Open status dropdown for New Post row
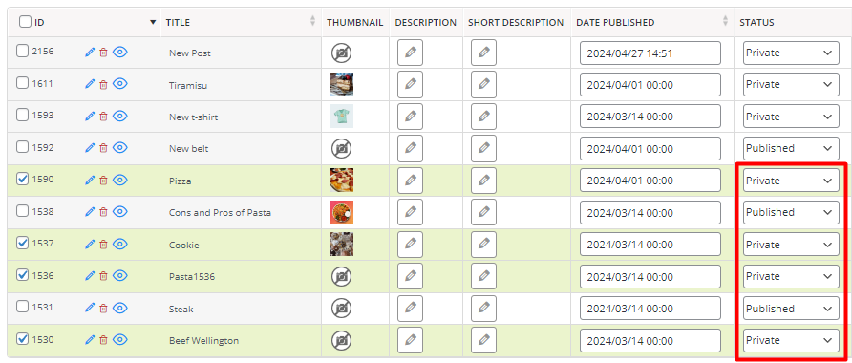The width and height of the screenshot is (852, 363). click(791, 53)
